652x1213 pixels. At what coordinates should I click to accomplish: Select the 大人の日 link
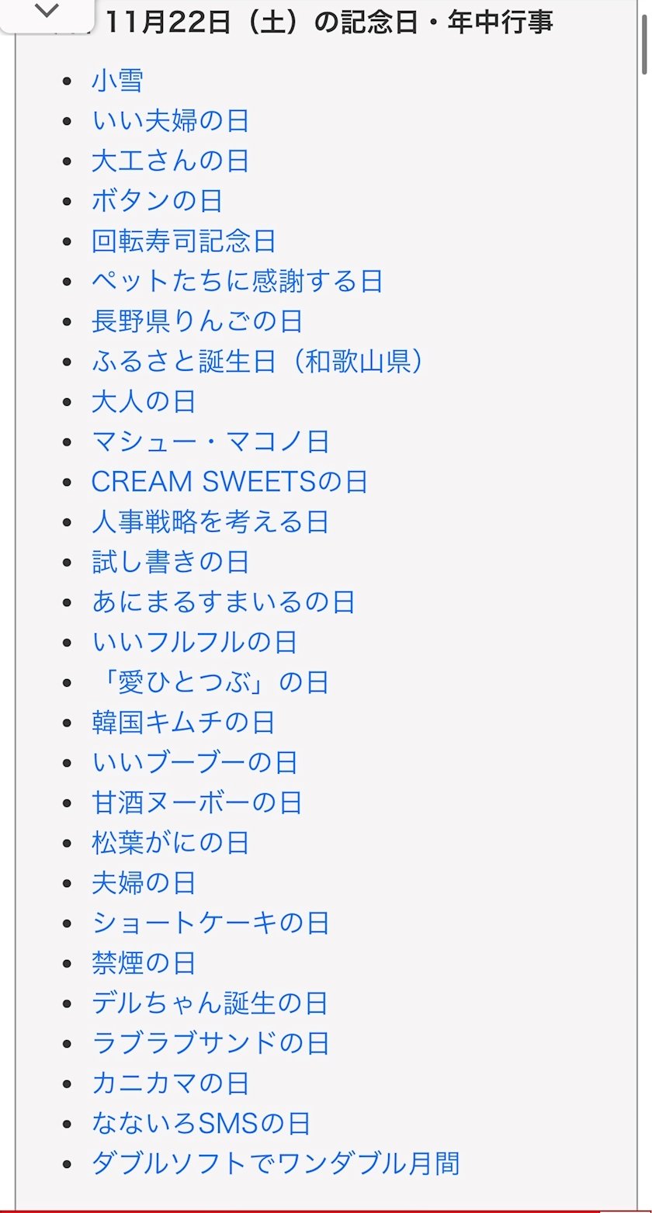pyautogui.click(x=144, y=402)
